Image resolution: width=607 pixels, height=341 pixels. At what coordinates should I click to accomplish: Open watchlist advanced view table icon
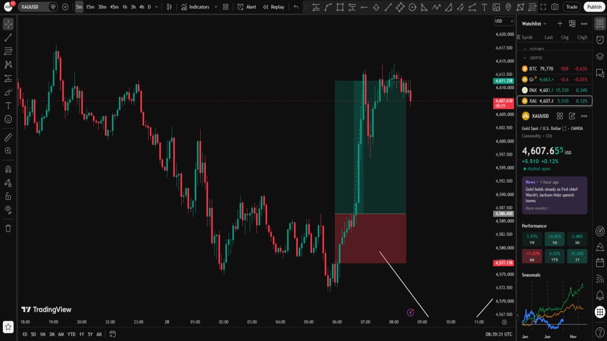point(572,24)
